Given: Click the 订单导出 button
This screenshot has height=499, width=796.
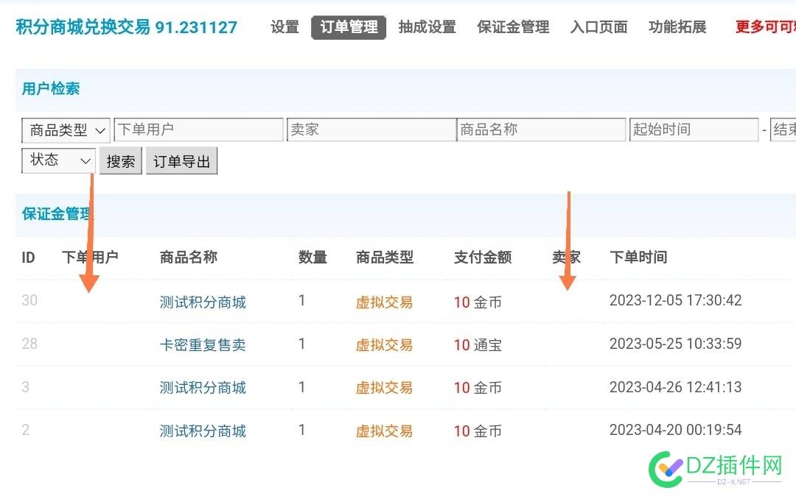Looking at the screenshot, I should [181, 160].
